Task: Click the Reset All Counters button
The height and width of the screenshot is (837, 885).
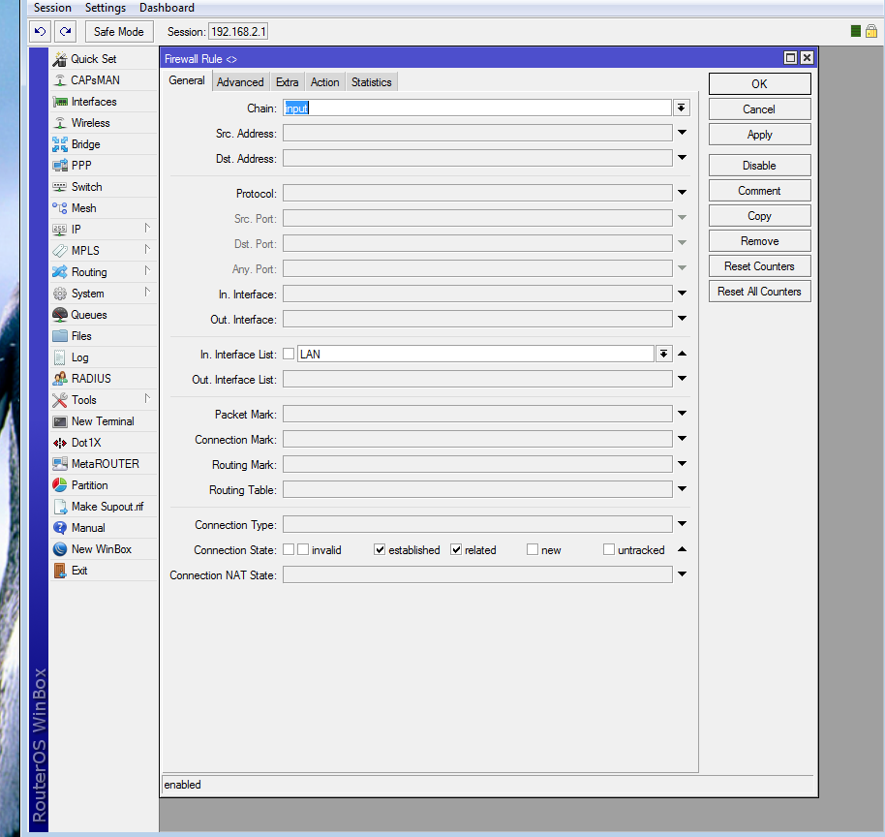Action: click(760, 292)
